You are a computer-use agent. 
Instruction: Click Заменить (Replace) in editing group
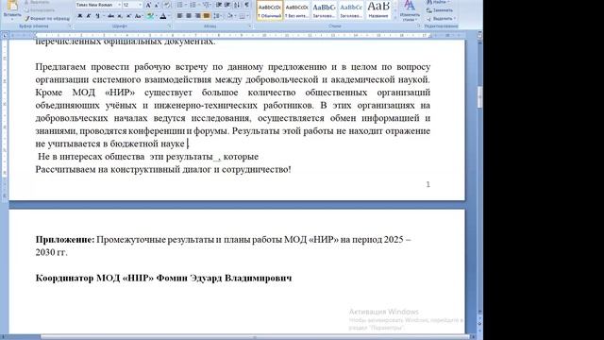(440, 10)
